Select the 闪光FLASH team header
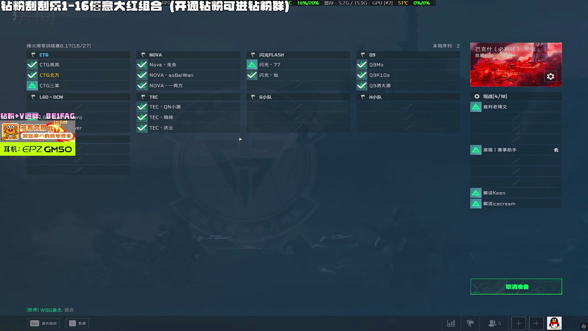 [x=298, y=55]
